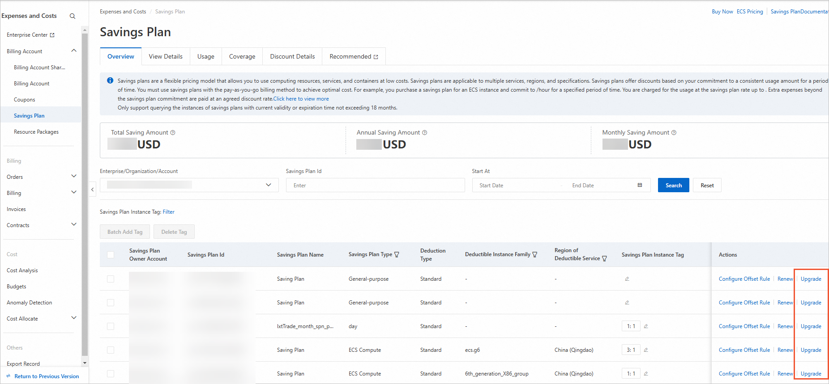This screenshot has width=829, height=384.
Task: Switch to the View Details tab
Action: coord(166,57)
